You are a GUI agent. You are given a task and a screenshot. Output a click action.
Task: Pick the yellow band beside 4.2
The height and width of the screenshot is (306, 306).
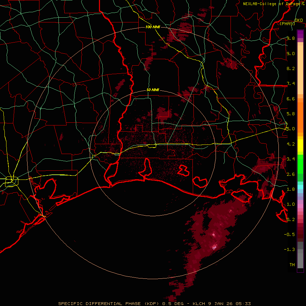(x=300, y=146)
